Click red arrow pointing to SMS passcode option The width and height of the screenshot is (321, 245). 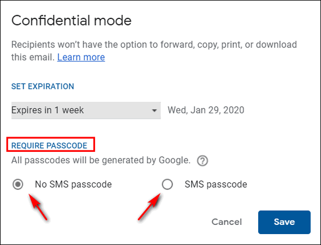(x=150, y=207)
